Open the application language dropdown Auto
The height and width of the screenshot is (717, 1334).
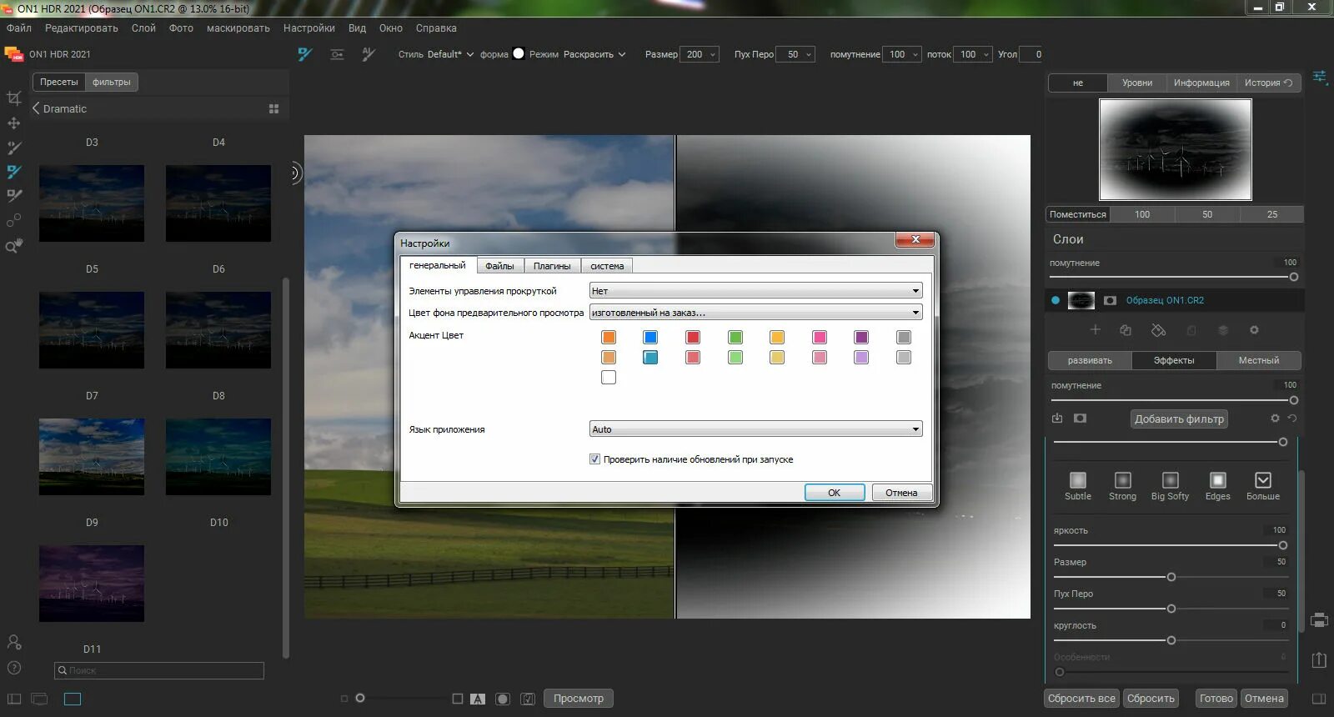click(x=755, y=429)
